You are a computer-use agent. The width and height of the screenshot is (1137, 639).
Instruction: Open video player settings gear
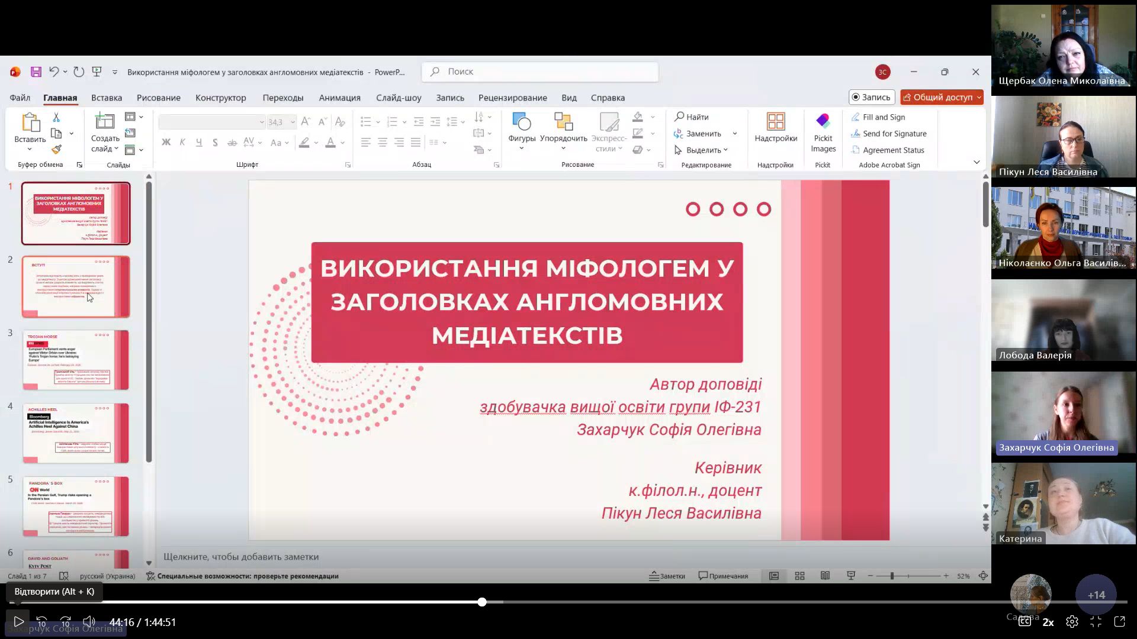tap(1072, 622)
